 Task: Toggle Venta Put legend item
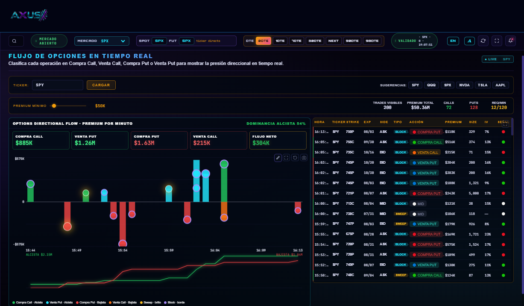coord(60,303)
